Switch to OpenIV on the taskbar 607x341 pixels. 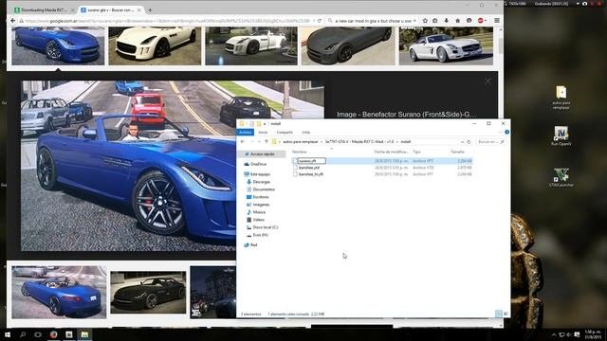69,334
